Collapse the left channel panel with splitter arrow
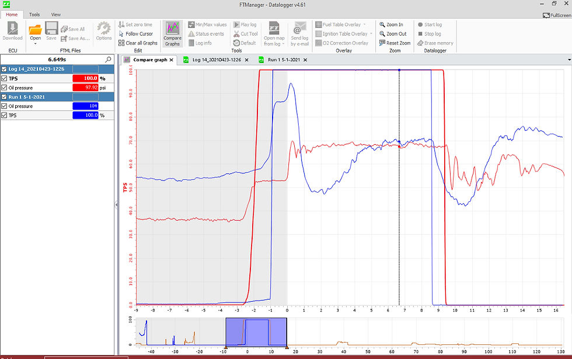The width and height of the screenshot is (572, 359). pos(116,205)
